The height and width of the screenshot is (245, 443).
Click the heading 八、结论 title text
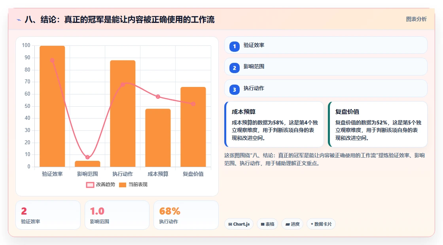pos(119,19)
